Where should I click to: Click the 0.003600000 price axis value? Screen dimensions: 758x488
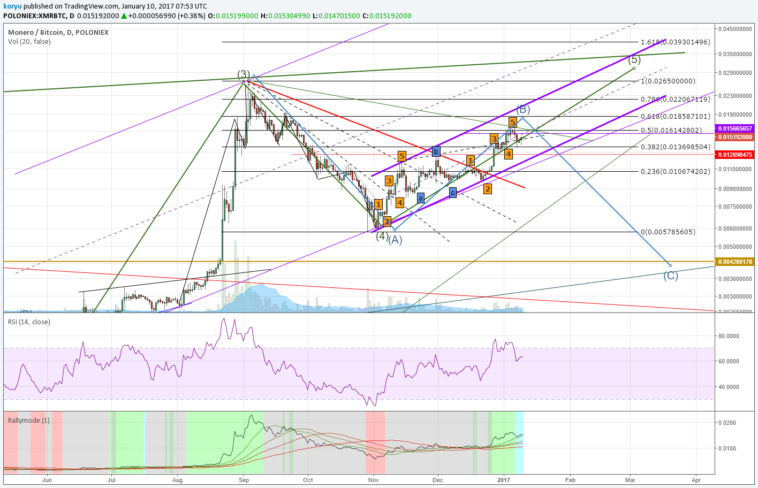pyautogui.click(x=736, y=279)
